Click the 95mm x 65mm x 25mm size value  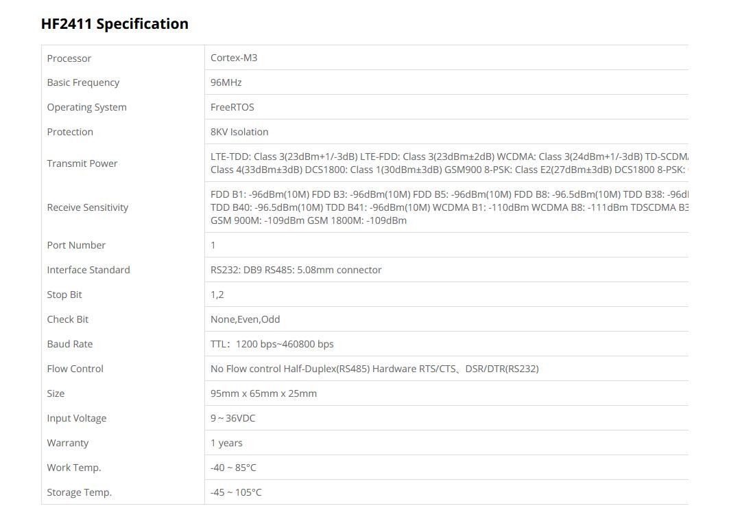click(x=264, y=393)
